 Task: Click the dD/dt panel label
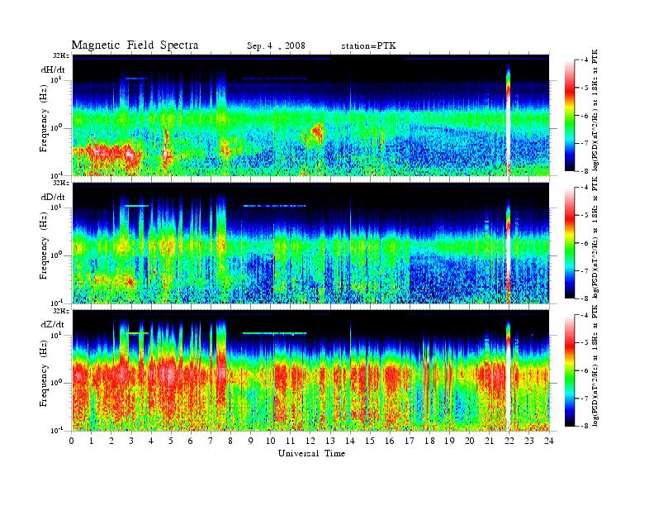click(x=53, y=197)
